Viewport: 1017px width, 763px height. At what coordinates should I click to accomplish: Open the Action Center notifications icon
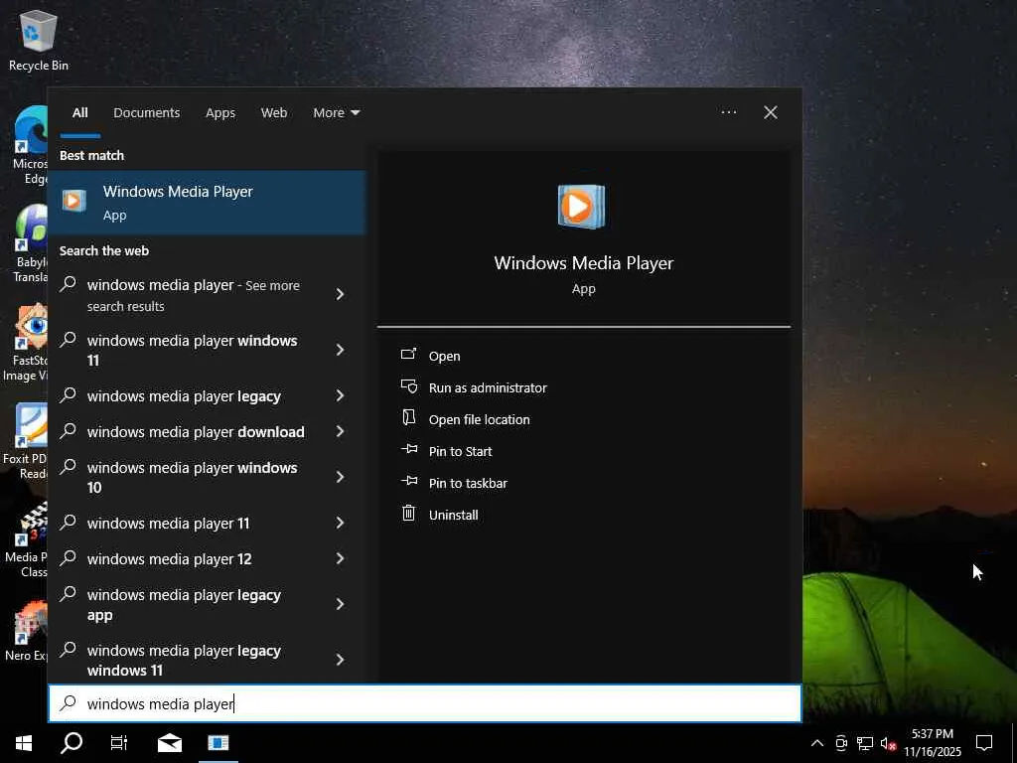click(x=984, y=743)
